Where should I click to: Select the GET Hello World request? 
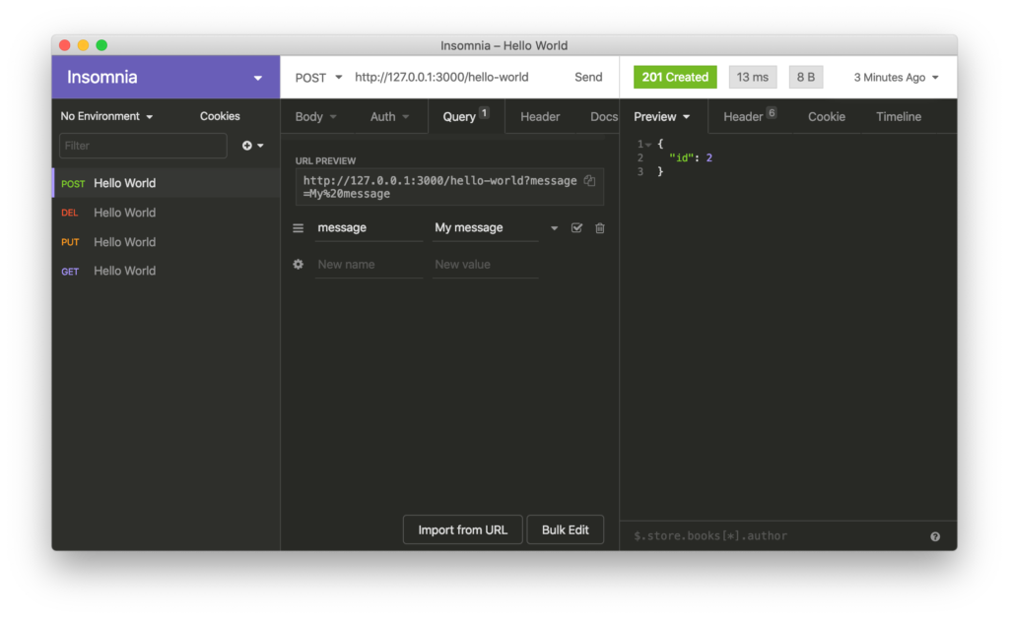click(x=166, y=272)
